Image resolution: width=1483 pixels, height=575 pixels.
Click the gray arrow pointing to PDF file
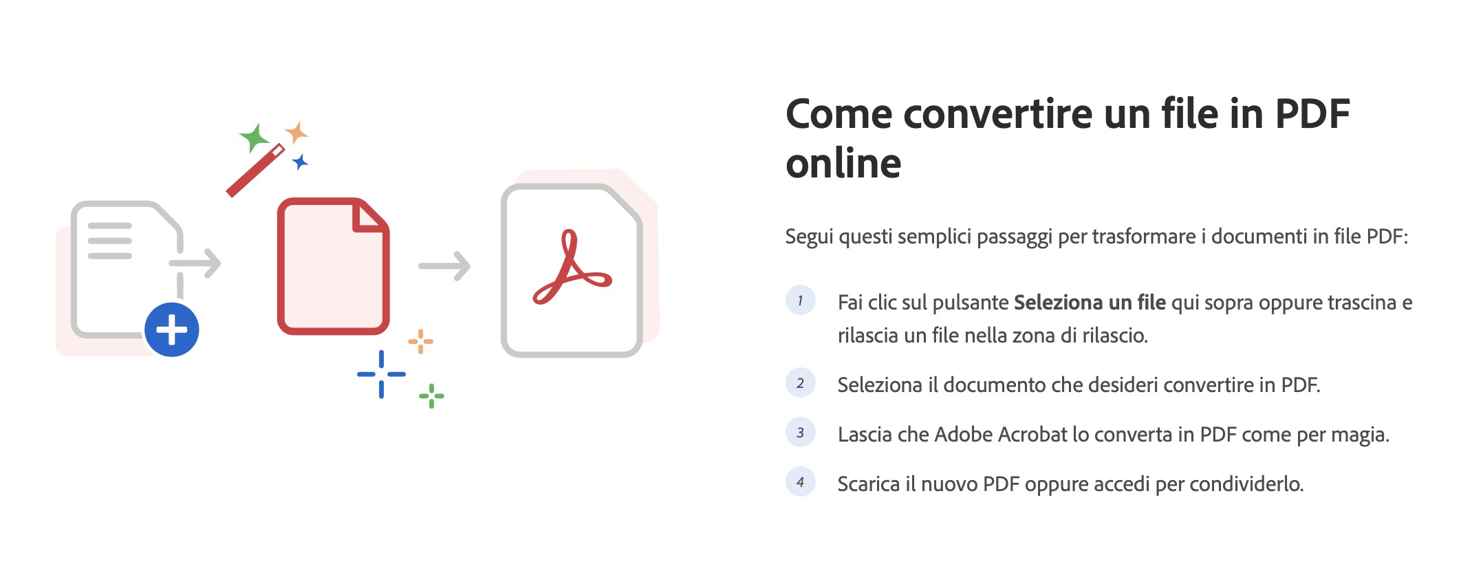point(444,266)
